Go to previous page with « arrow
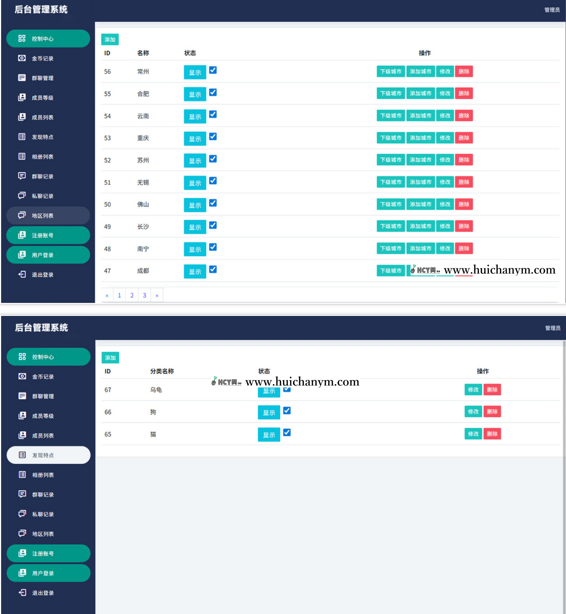This screenshot has width=566, height=614. click(107, 296)
